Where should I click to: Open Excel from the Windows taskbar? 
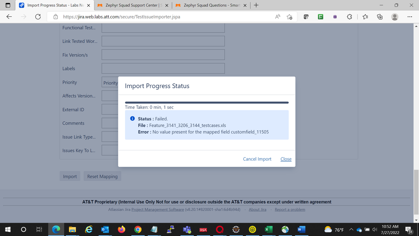click(268, 230)
